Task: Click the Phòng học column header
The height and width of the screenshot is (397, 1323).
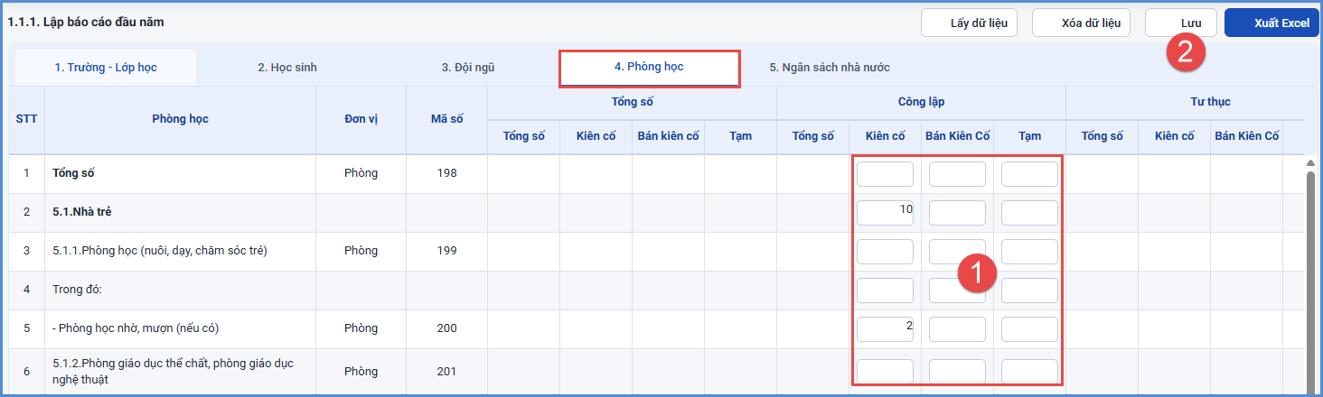Action: pos(181,119)
